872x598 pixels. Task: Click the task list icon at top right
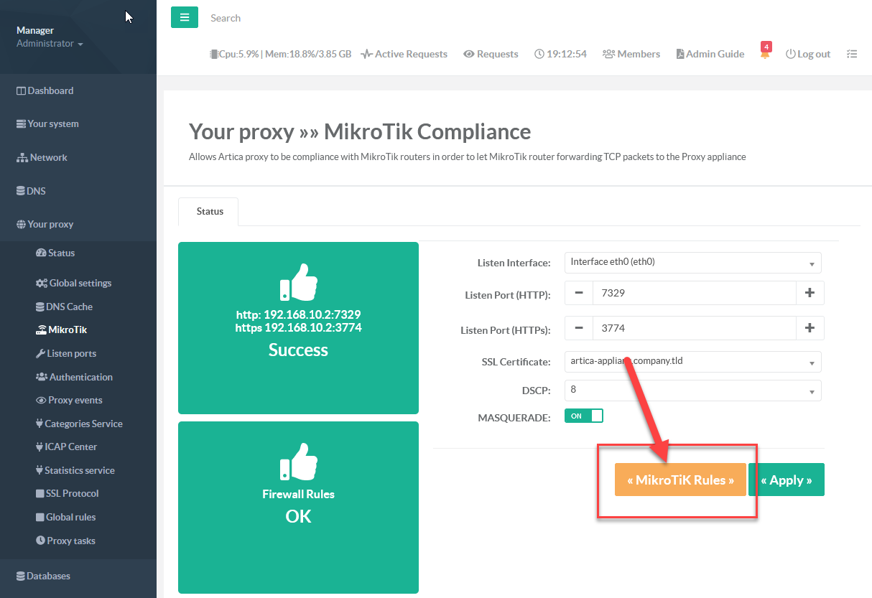pyautogui.click(x=852, y=54)
